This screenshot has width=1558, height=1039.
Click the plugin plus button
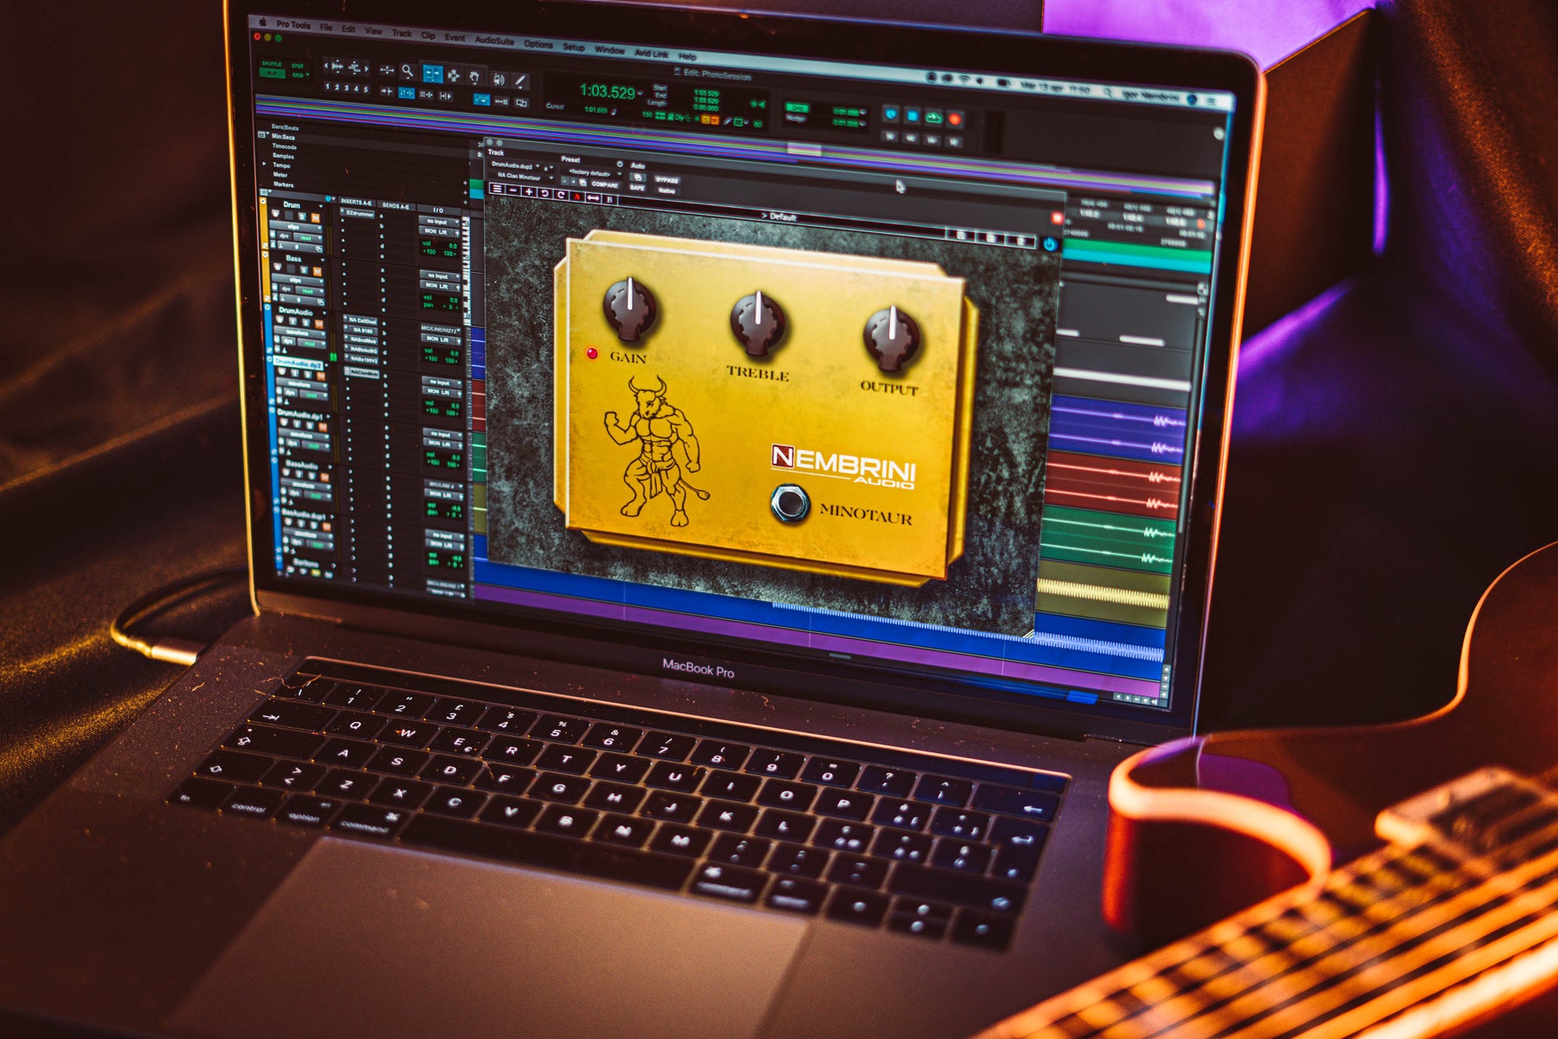coord(529,191)
